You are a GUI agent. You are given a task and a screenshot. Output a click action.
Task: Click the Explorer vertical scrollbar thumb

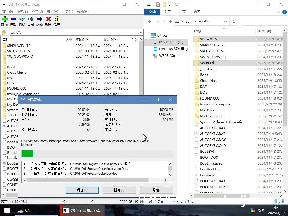coord(285,79)
